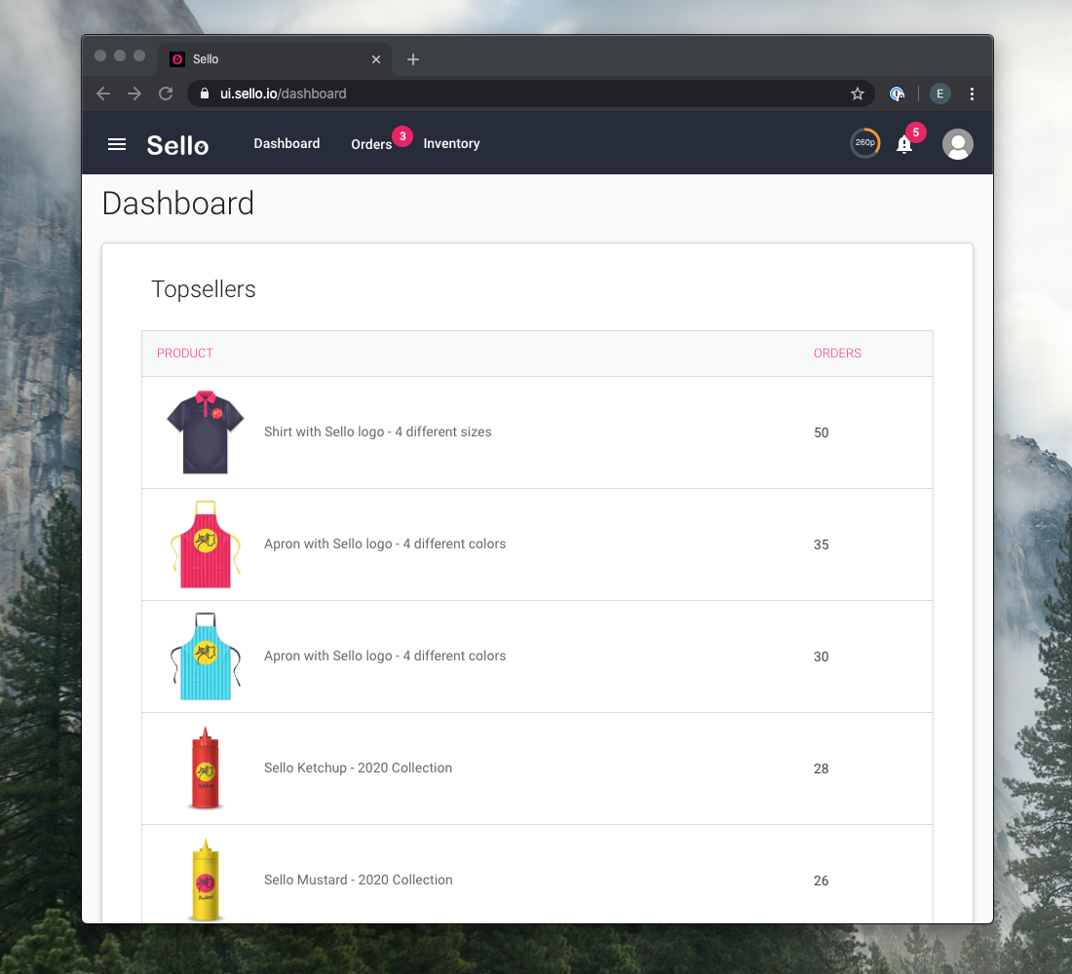
Task: Open the apron product with 35 orders
Action: pyautogui.click(x=385, y=544)
